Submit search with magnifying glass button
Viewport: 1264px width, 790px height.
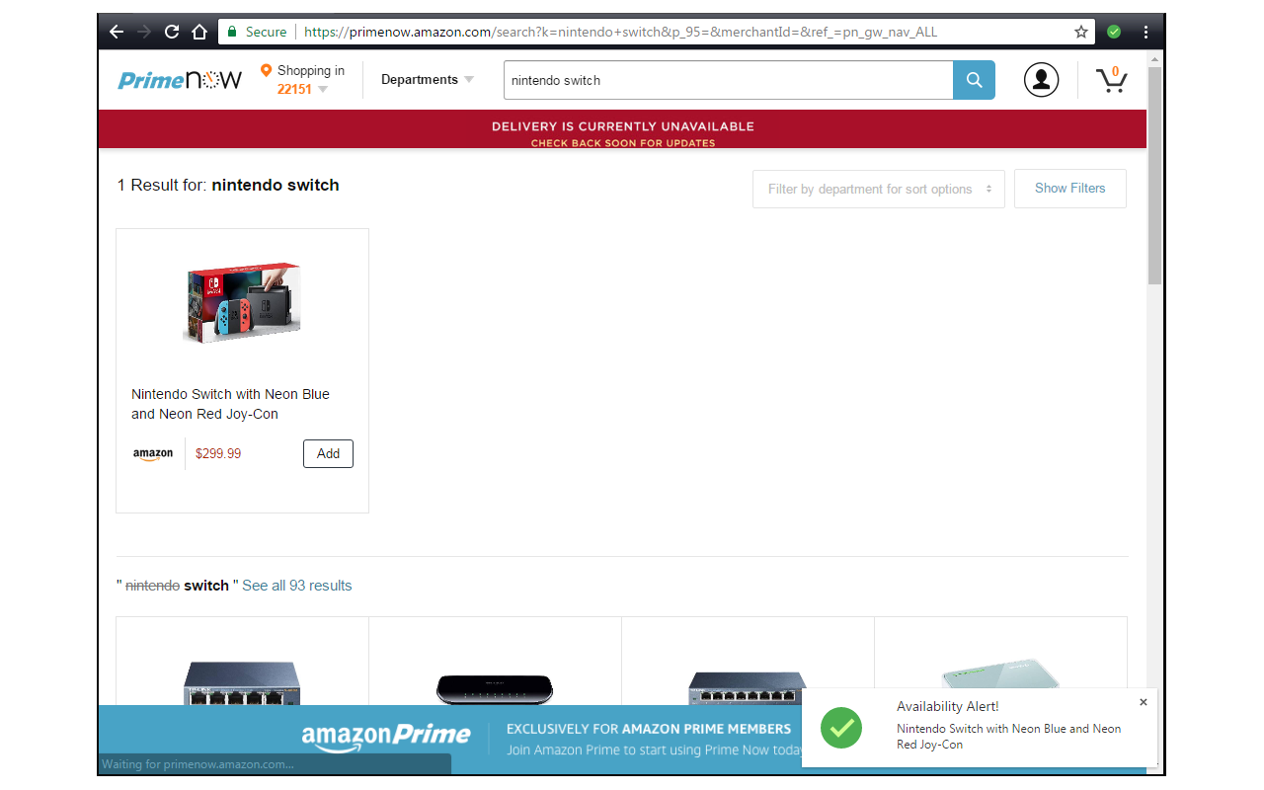tap(974, 80)
